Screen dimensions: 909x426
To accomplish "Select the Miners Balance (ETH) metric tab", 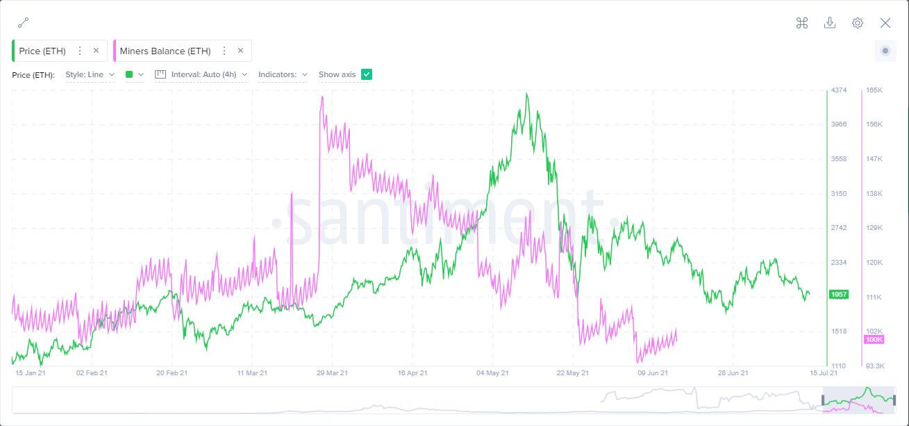I will 165,51.
